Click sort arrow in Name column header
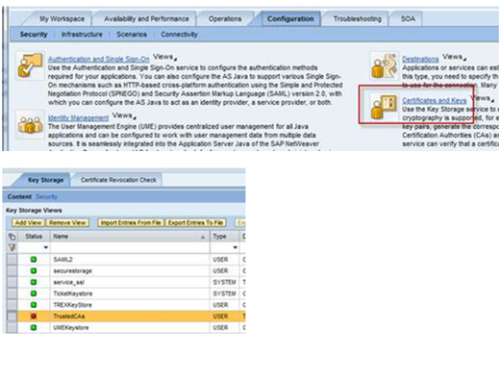The image size is (500, 382). pos(203,237)
